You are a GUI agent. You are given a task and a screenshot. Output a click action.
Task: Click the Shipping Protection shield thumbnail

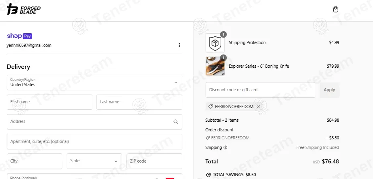coord(215,43)
